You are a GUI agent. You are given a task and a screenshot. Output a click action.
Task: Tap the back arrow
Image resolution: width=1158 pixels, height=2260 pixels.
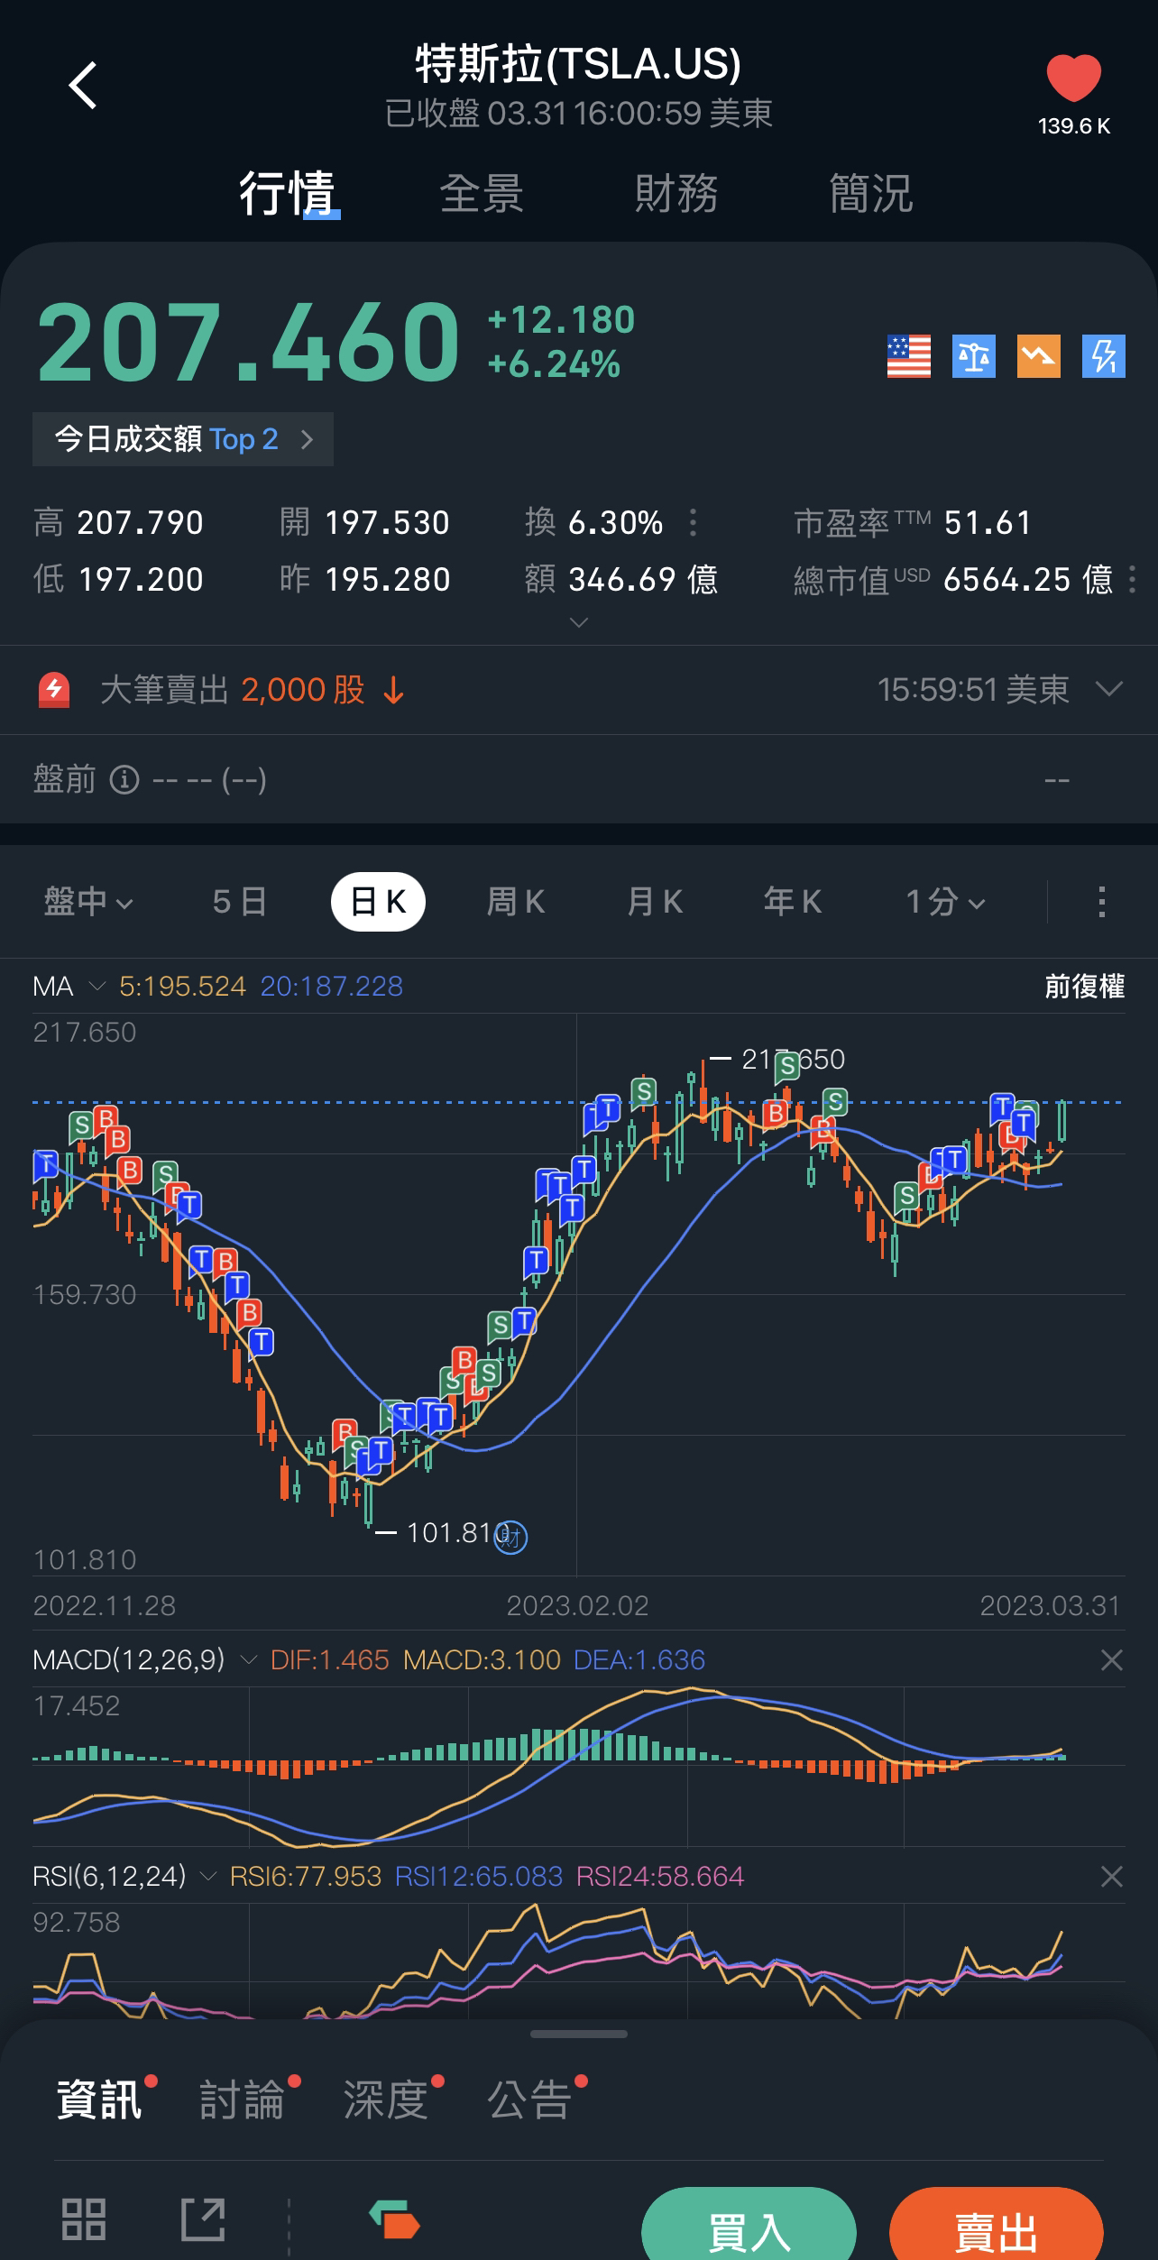pos(83,86)
